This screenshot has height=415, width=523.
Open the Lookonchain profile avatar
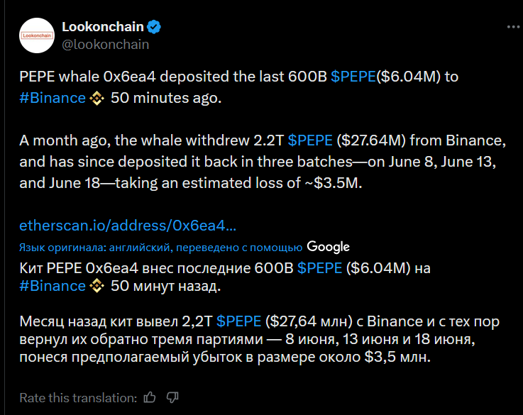[x=37, y=35]
